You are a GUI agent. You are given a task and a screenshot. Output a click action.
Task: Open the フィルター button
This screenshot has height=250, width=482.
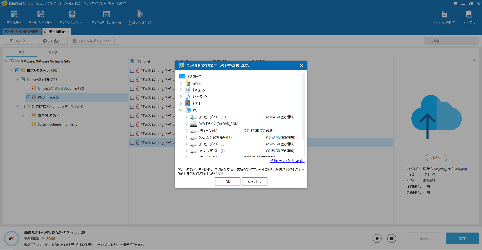19,41
